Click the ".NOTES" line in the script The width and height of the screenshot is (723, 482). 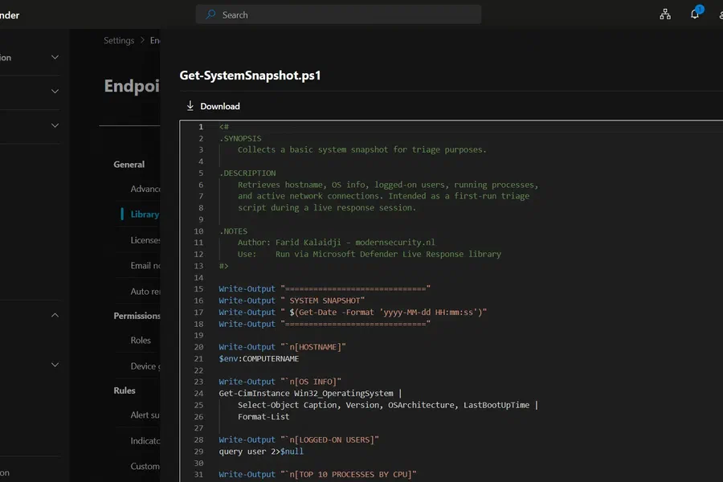(233, 231)
